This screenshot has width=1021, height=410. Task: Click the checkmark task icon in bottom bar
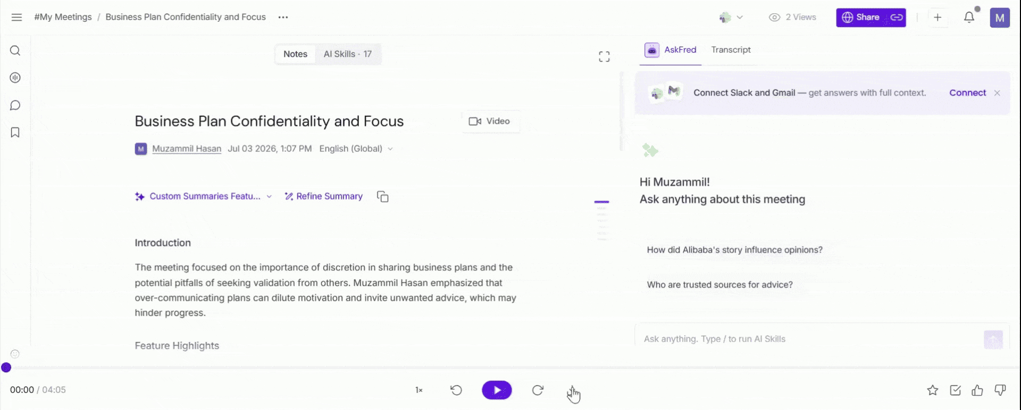point(956,390)
